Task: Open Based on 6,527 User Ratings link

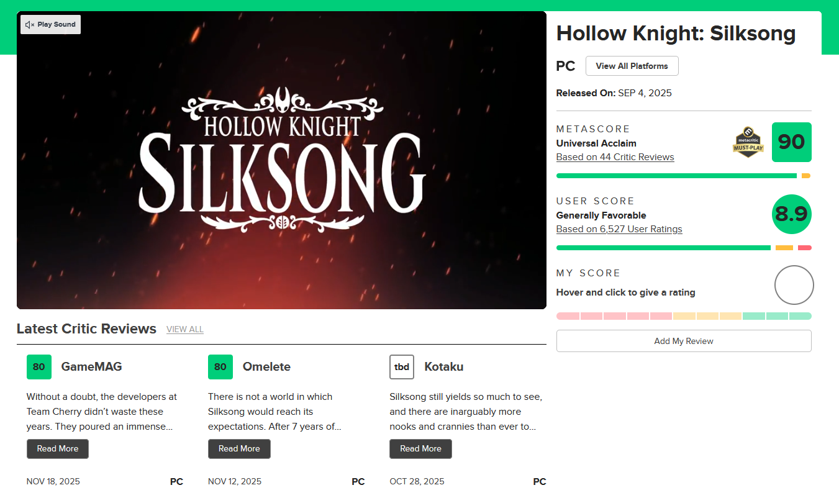Action: (x=619, y=229)
